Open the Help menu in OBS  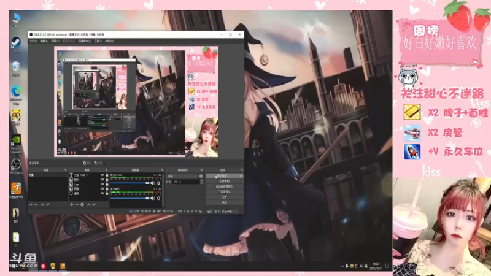click(109, 41)
